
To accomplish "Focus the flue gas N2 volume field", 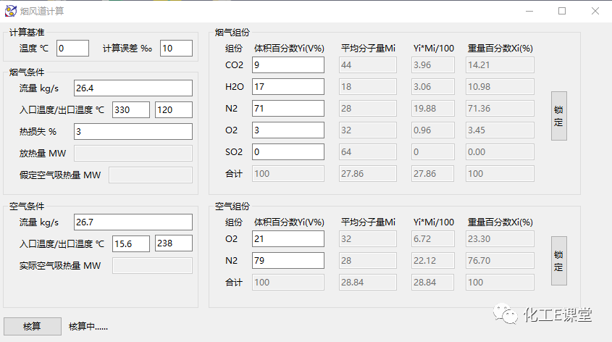I will pos(288,109).
